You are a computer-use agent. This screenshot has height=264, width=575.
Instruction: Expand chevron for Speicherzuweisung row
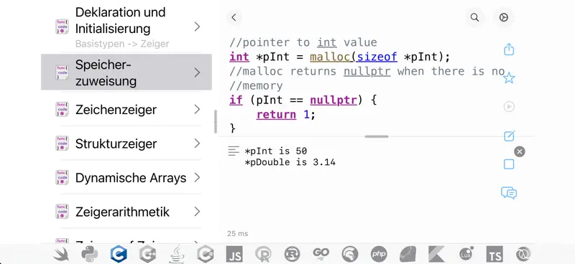click(x=197, y=72)
